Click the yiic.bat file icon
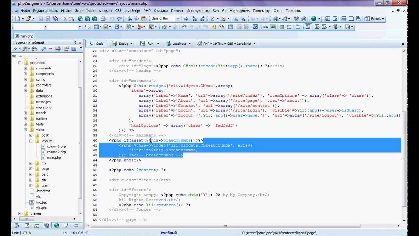Viewport: 419px width, 236px height. click(x=32, y=202)
